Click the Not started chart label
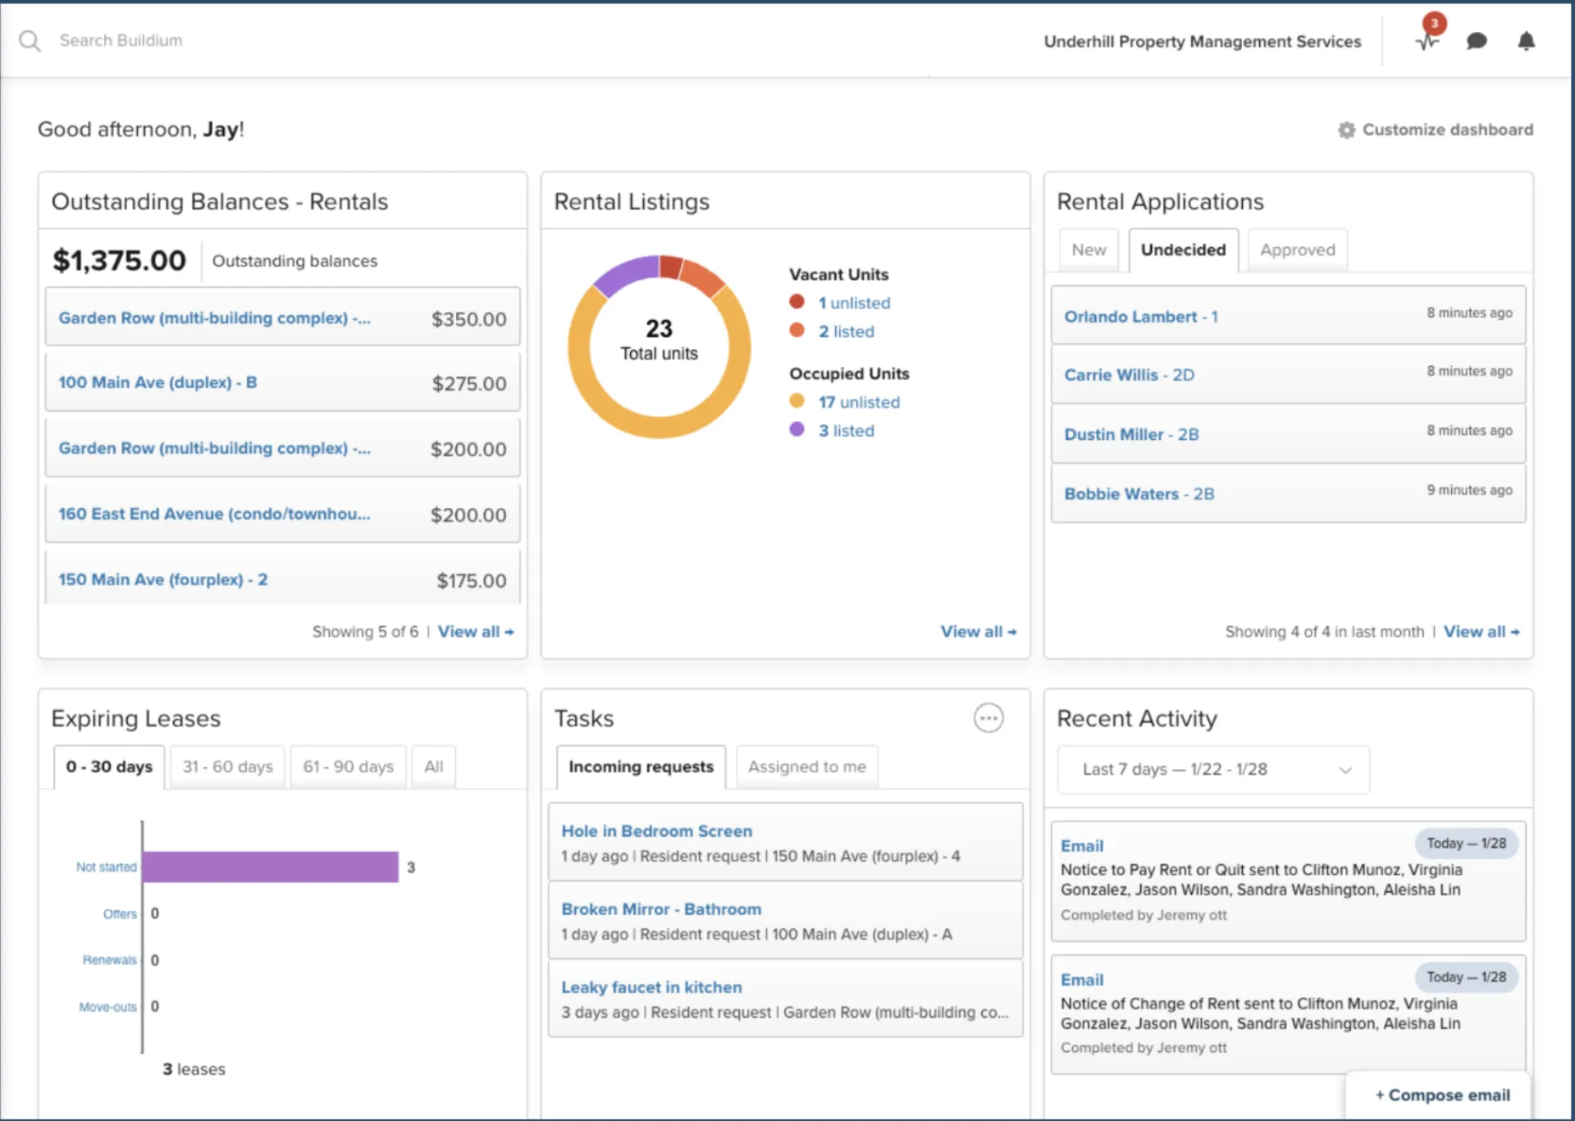Image resolution: width=1575 pixels, height=1121 pixels. pyautogui.click(x=107, y=867)
